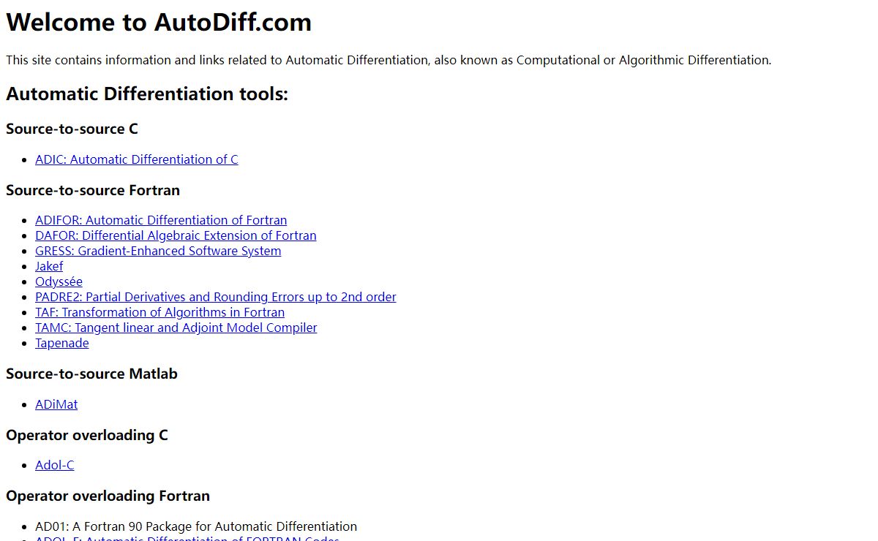Click the 'Operator overloading C' heading
This screenshot has width=878, height=541.
tap(87, 435)
